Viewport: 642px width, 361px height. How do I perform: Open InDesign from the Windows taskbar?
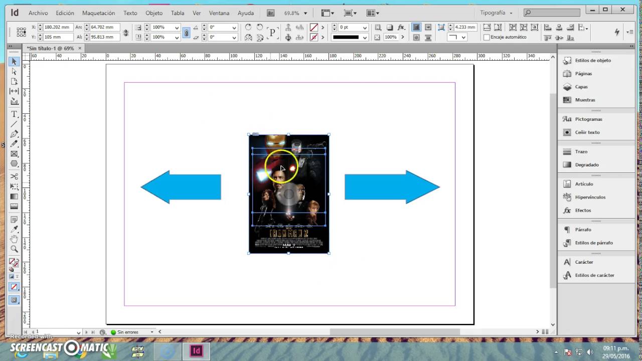pos(196,351)
